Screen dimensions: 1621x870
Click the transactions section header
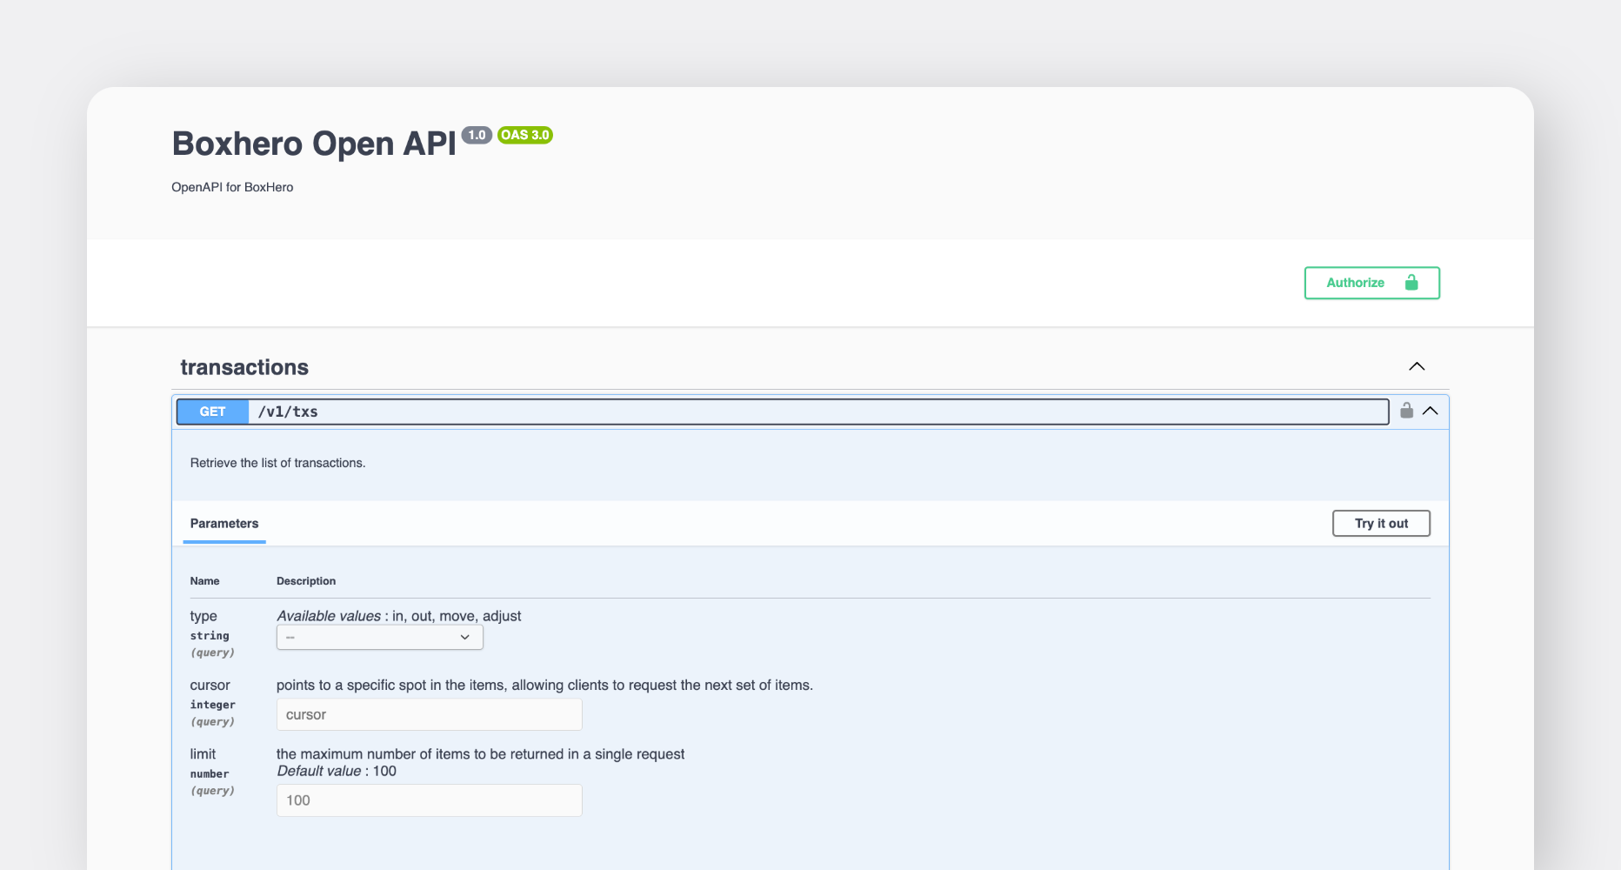[x=244, y=366]
